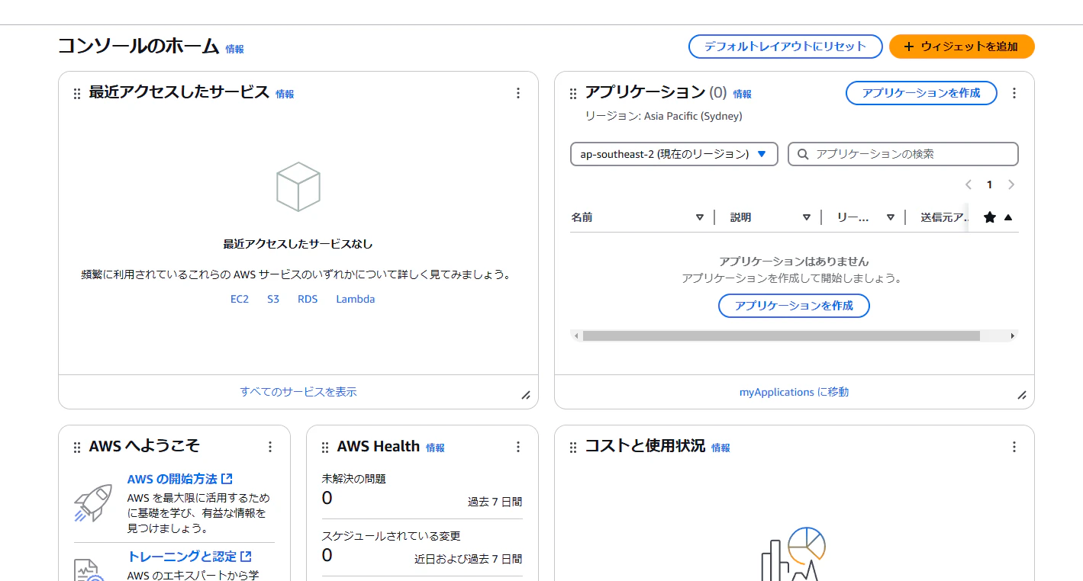Go to next page in applications pagination

tap(1011, 185)
